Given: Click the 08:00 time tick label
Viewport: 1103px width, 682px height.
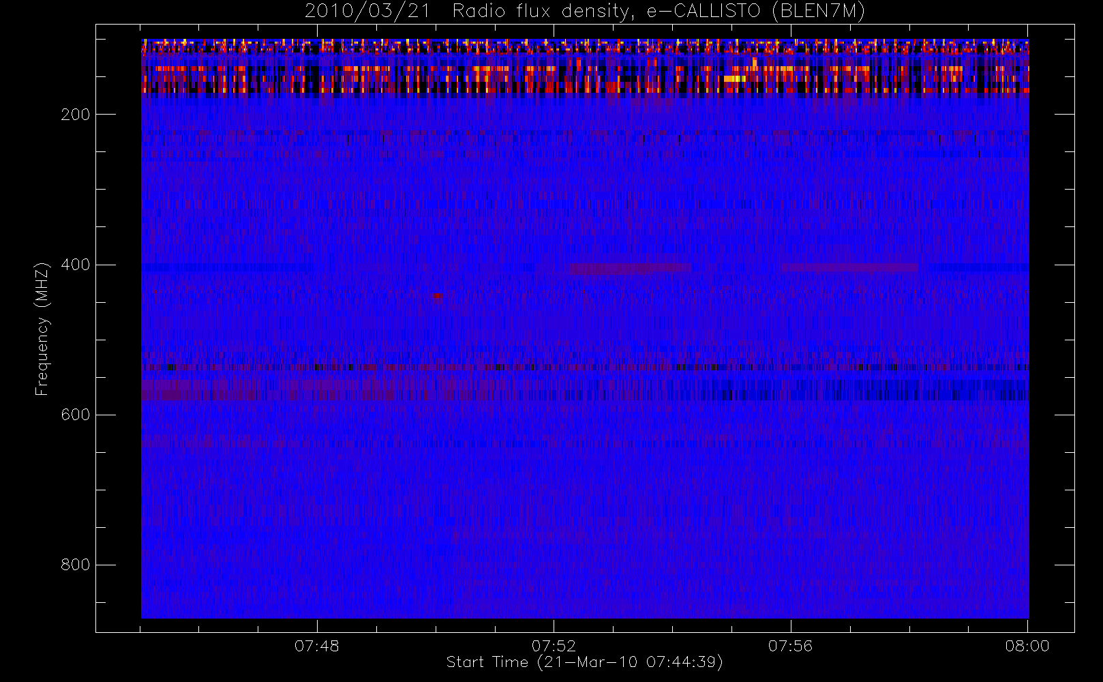Looking at the screenshot, I should (1027, 645).
